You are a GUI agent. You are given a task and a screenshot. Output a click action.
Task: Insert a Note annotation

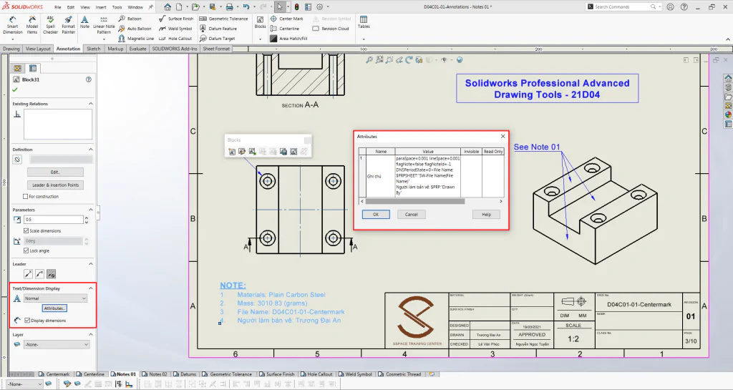pos(84,22)
